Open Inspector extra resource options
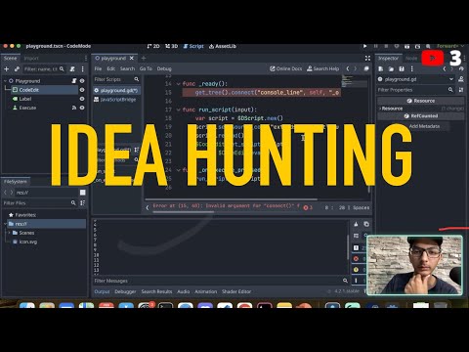This screenshot has height=352, width=469. pyautogui.click(x=411, y=69)
